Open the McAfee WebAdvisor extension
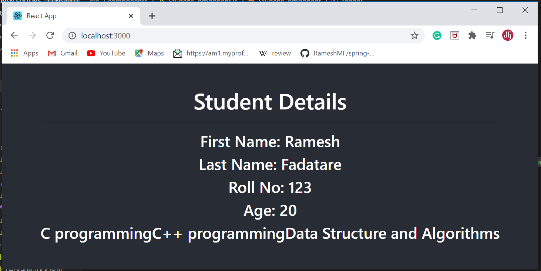 tap(454, 35)
